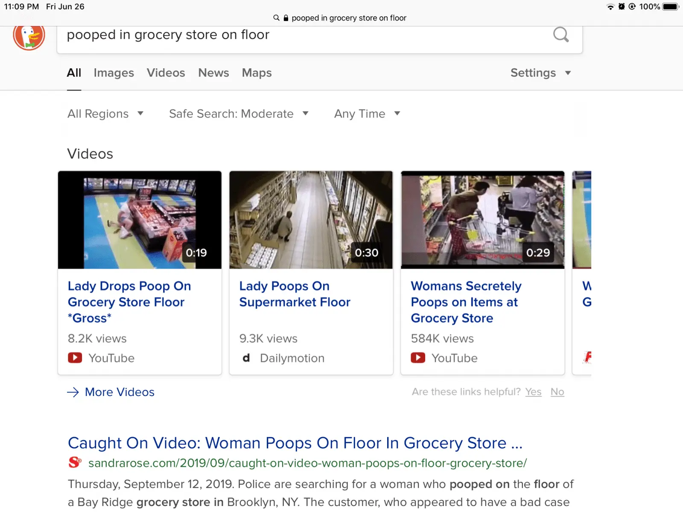
Task: Tap the More Videos arrow icon
Action: [73, 392]
